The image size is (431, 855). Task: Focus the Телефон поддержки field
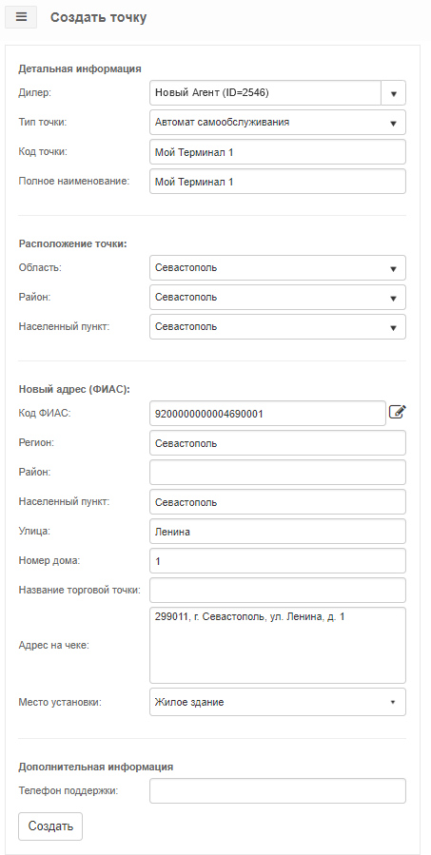click(278, 790)
